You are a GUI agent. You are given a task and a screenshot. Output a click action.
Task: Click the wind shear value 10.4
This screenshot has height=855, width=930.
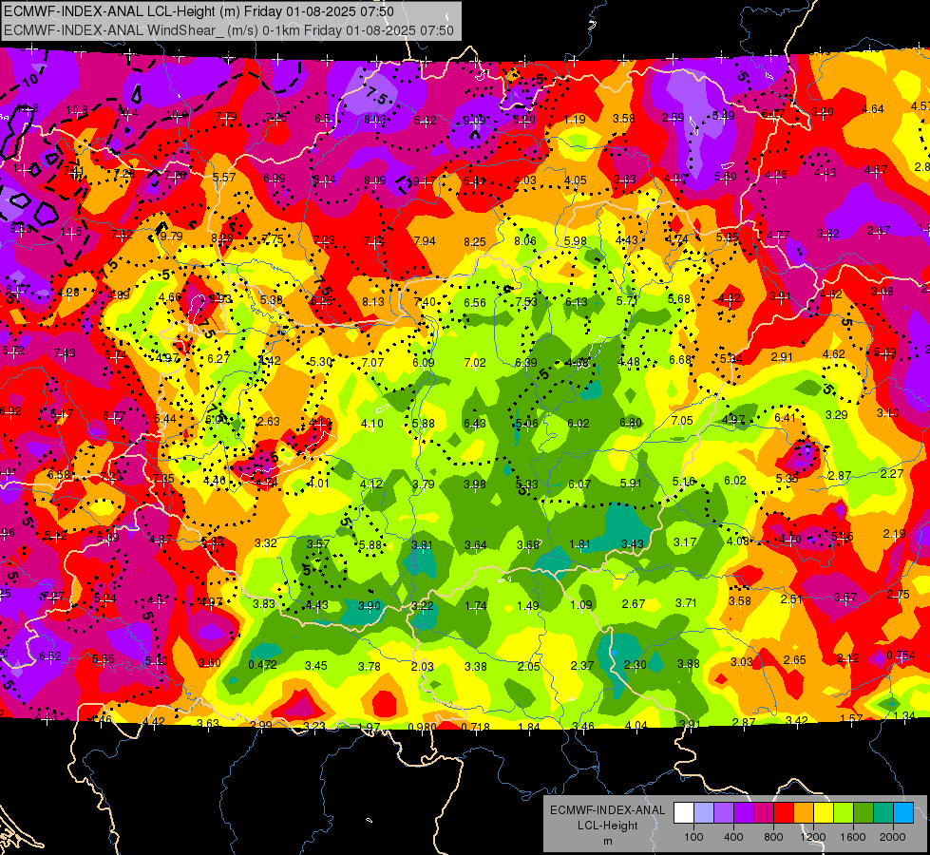[x=127, y=113]
